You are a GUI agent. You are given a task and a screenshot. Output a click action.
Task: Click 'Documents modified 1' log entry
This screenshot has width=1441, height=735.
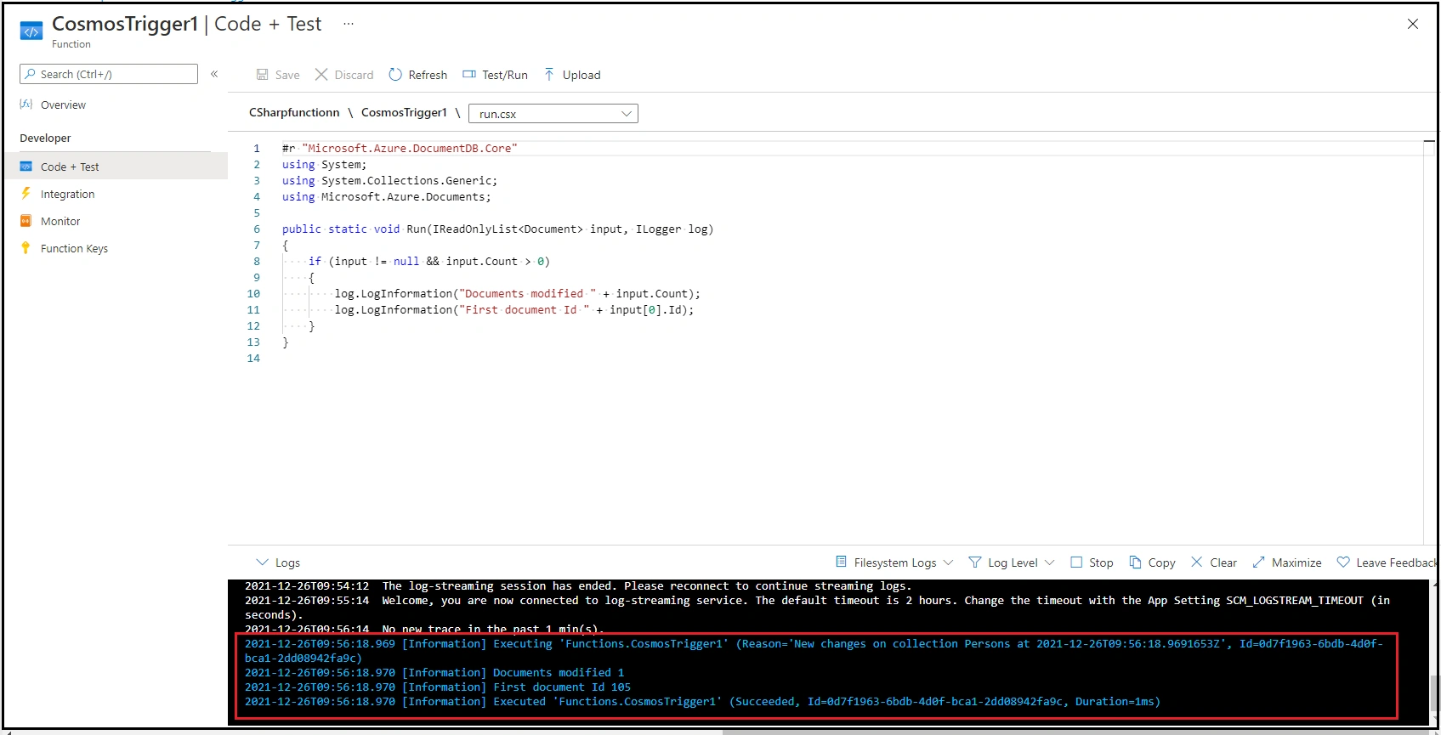click(x=434, y=672)
